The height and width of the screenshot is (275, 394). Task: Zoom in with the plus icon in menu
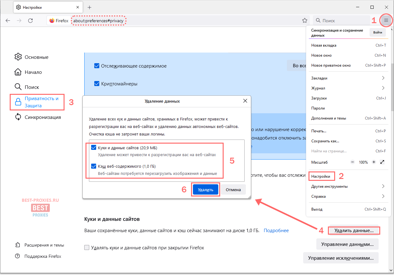[x=374, y=162]
